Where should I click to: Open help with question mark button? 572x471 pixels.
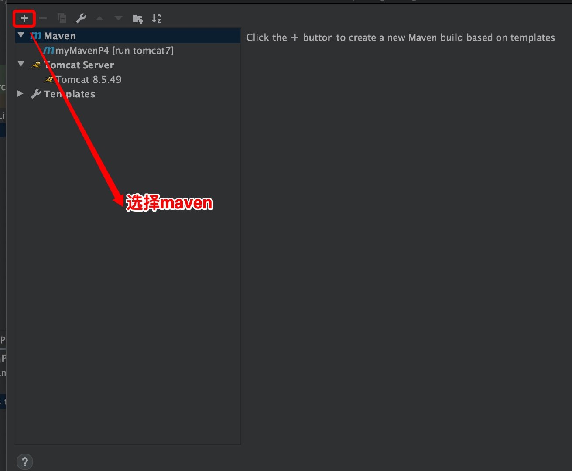coord(25,462)
